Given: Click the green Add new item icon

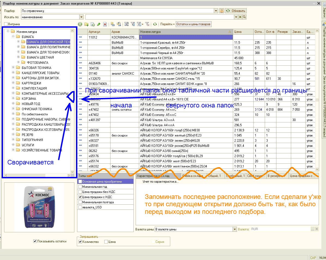Looking at the screenshot, I should 80,24.
